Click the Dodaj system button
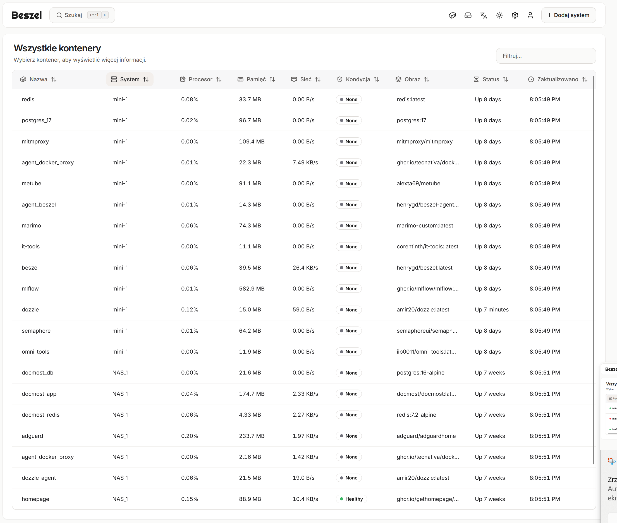 click(568, 15)
